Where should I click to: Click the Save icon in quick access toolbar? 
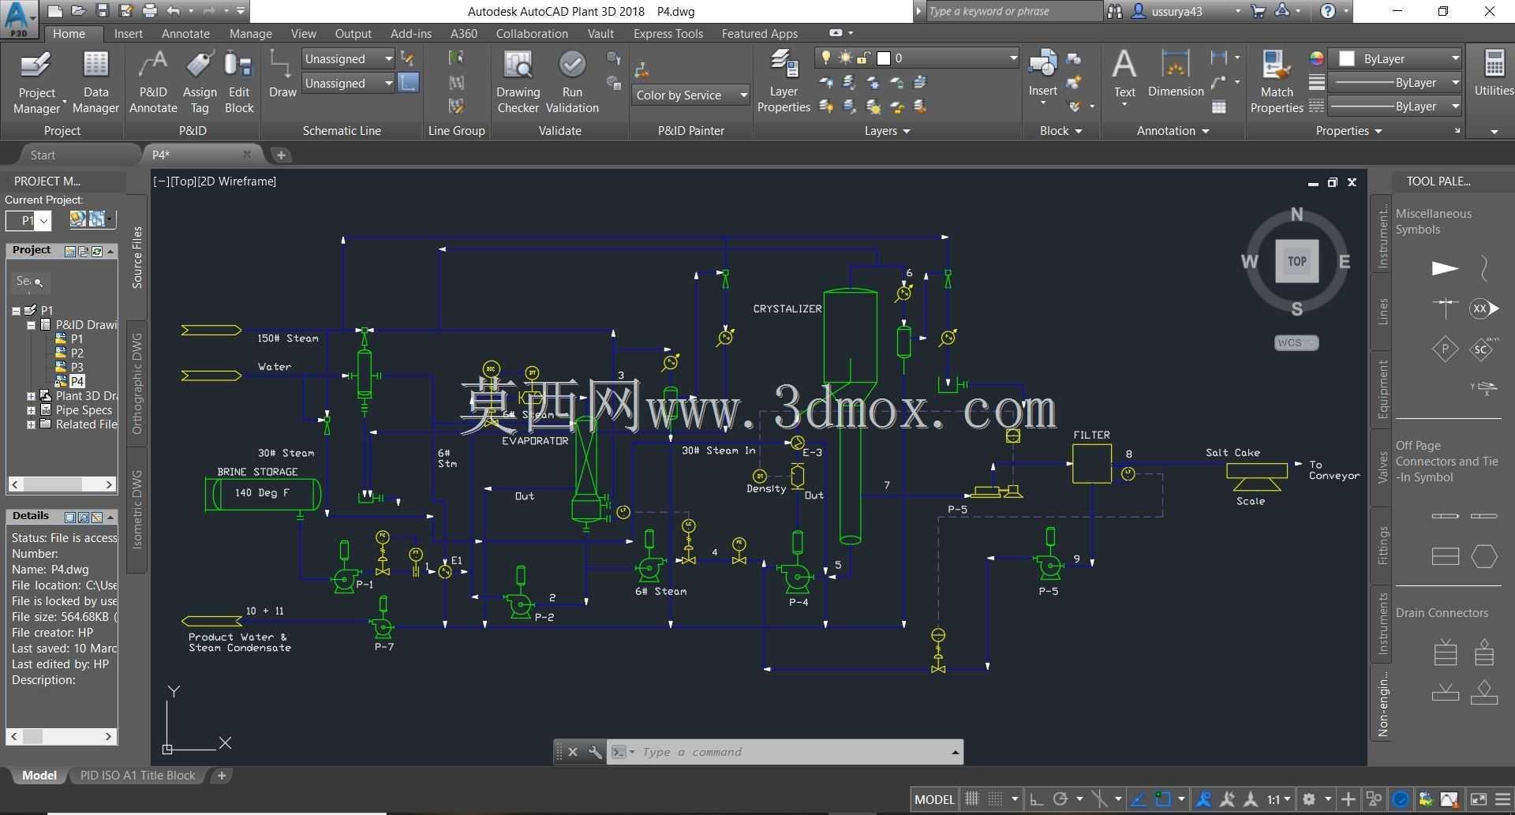102,11
